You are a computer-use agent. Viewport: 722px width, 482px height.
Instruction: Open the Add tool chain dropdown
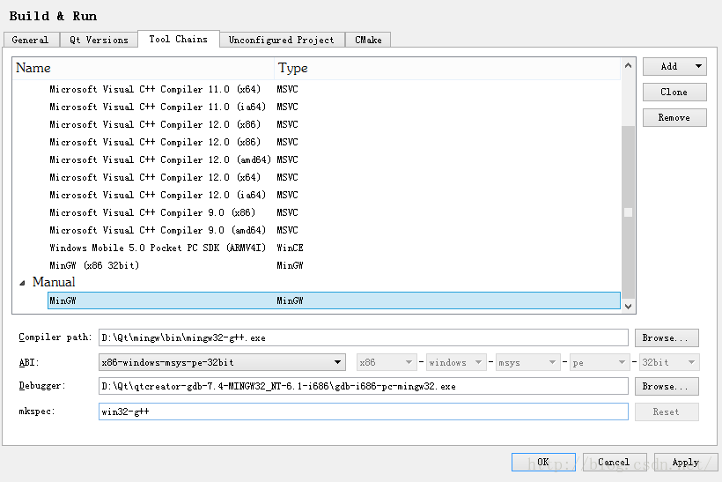coord(674,66)
